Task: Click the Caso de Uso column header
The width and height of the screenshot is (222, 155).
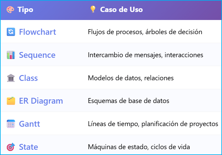Action: tap(121, 10)
